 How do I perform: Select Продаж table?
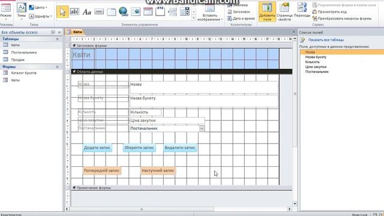pyautogui.click(x=31, y=59)
